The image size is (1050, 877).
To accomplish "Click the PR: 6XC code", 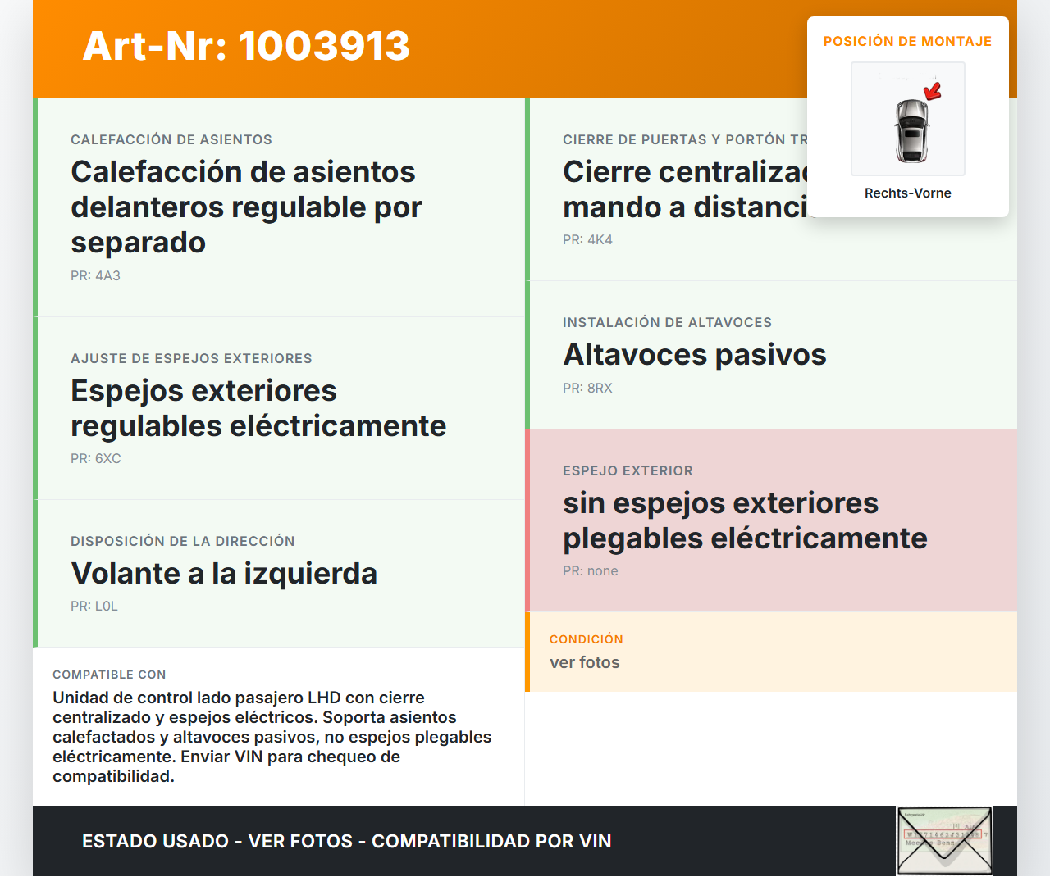I will pos(96,458).
